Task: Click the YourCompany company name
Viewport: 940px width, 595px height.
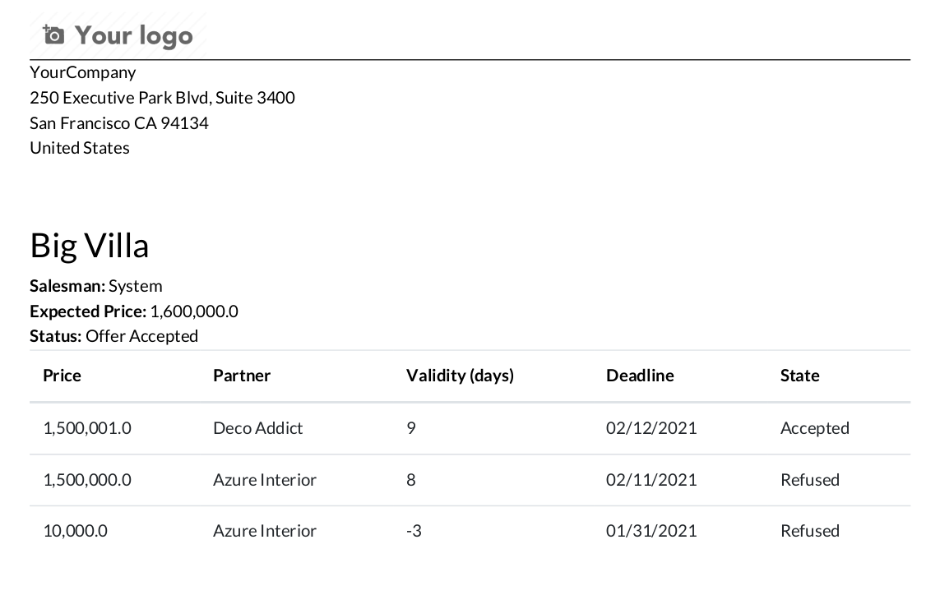Action: click(x=82, y=72)
